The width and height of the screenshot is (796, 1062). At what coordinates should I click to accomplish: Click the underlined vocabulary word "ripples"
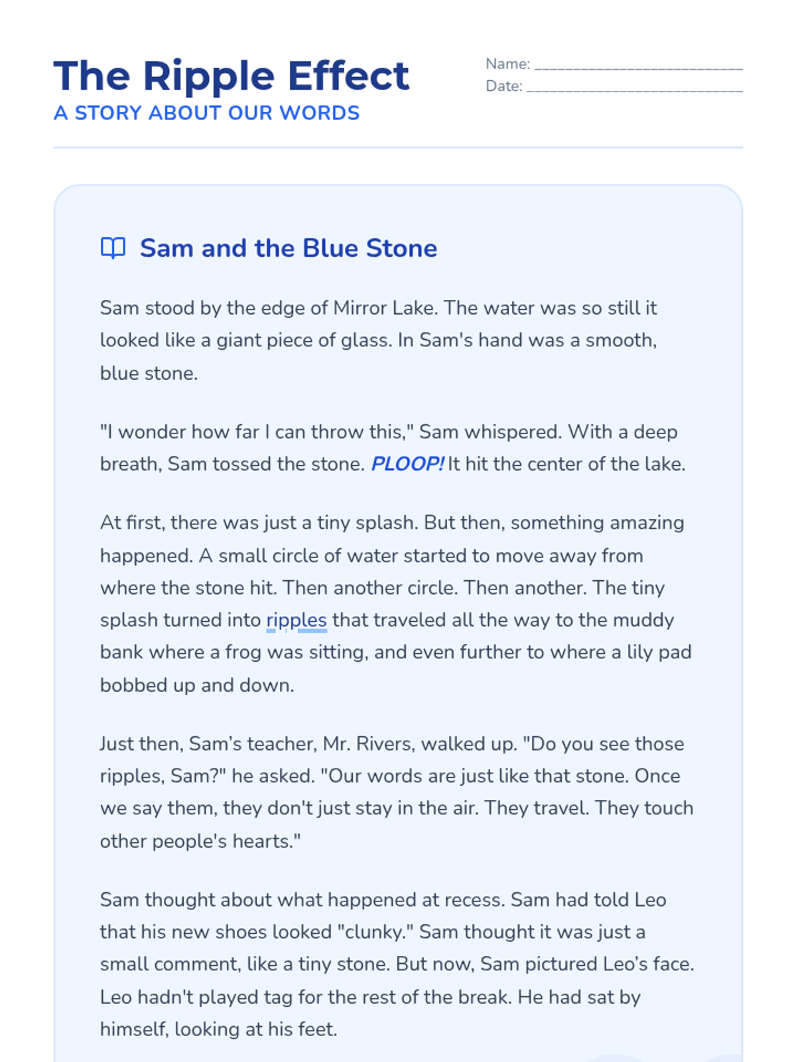(x=297, y=620)
